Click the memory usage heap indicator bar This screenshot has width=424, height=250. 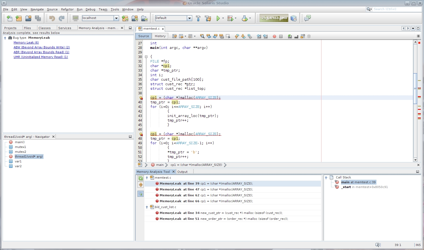[274, 18]
